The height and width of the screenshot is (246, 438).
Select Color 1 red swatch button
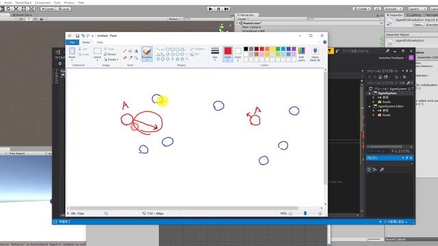point(228,54)
